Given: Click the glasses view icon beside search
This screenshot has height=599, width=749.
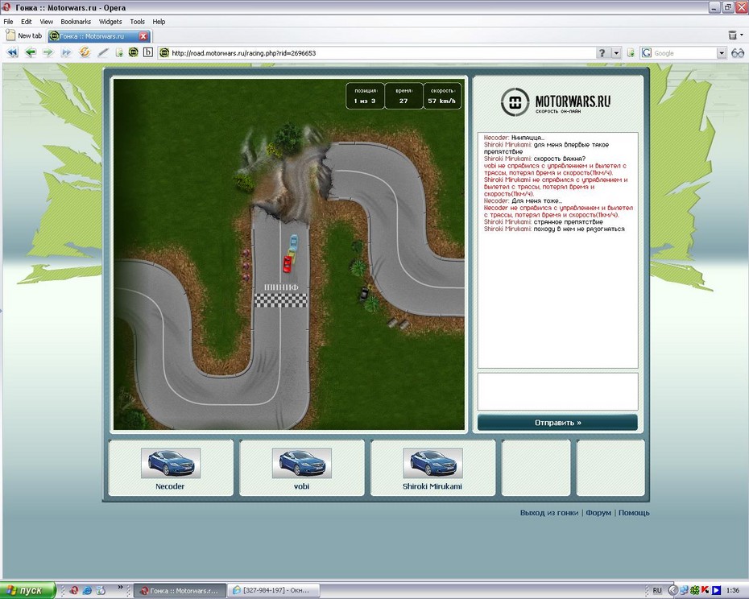Looking at the screenshot, I should [x=738, y=53].
